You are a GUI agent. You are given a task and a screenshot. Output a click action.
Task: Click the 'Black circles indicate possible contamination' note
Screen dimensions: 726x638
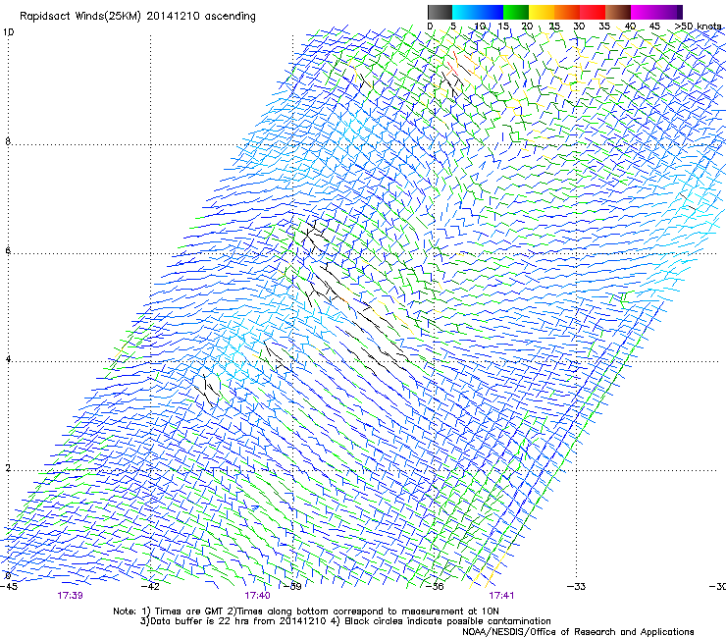tap(447, 621)
